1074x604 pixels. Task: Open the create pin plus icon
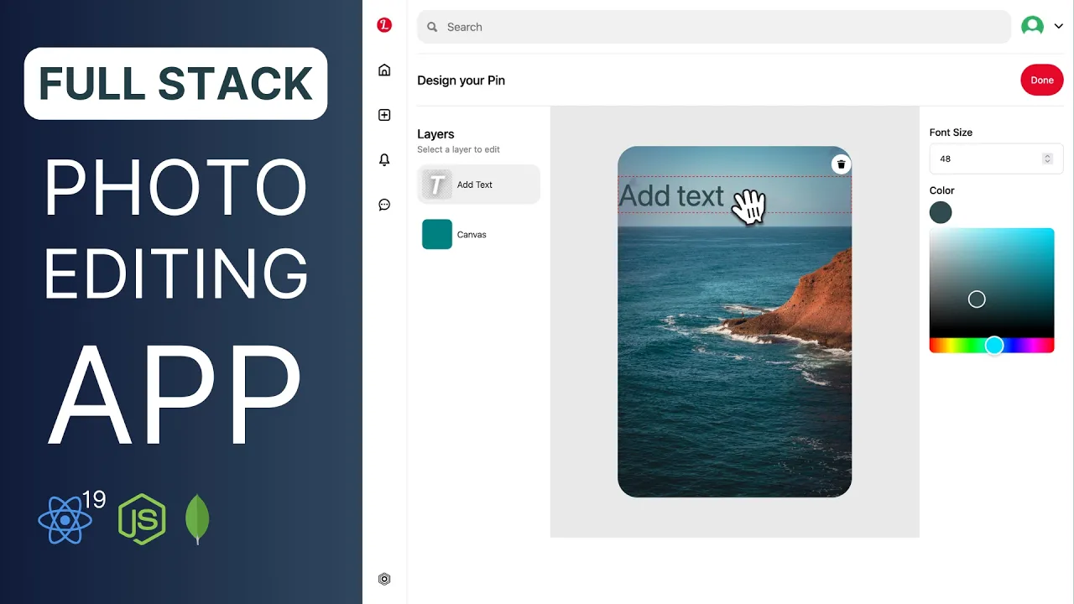pos(384,115)
